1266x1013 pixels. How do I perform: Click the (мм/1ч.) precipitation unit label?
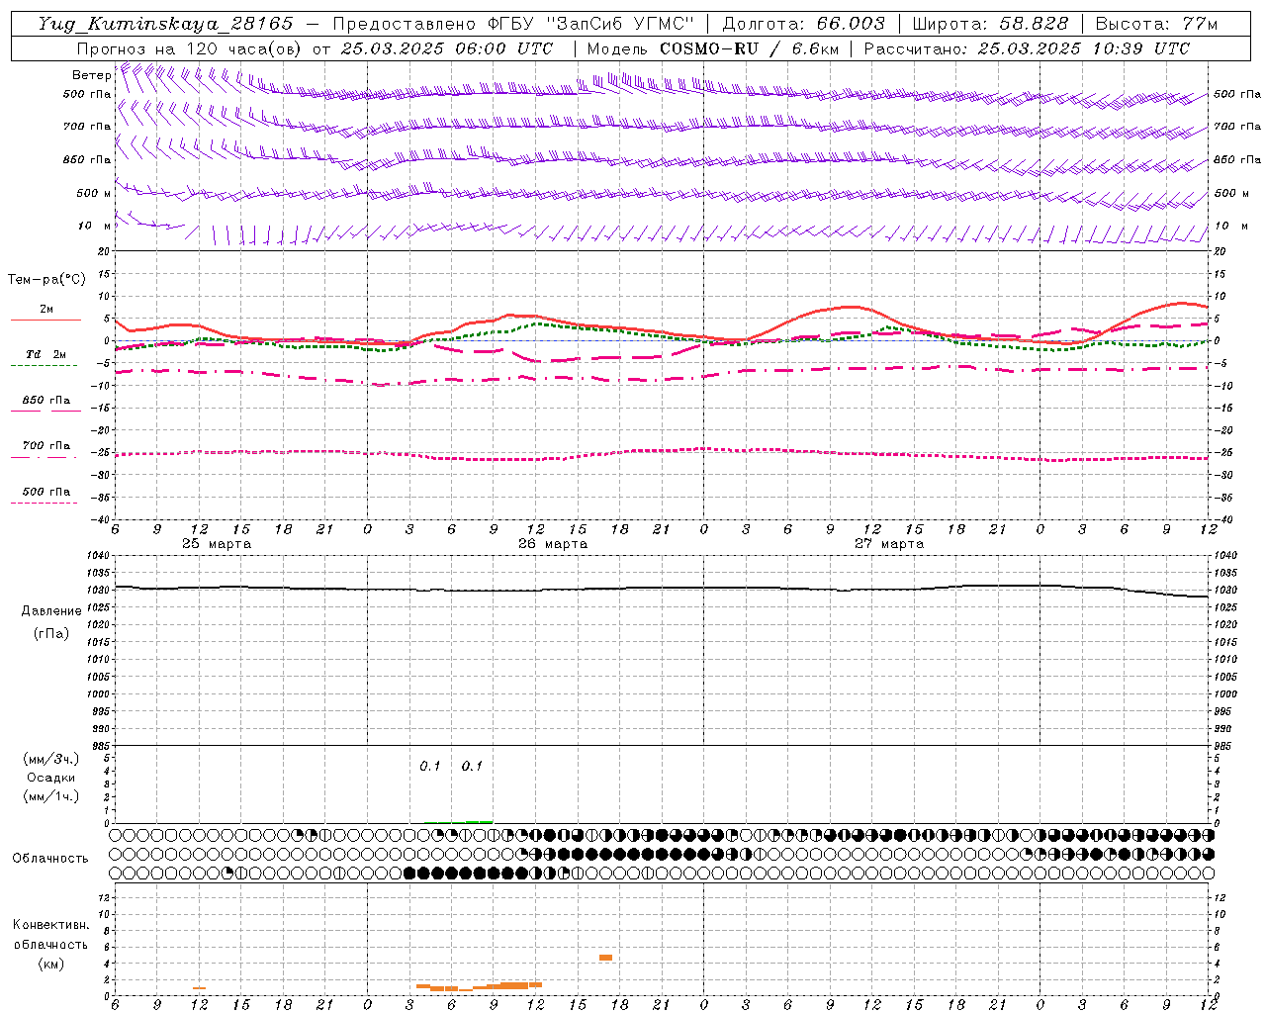(51, 796)
